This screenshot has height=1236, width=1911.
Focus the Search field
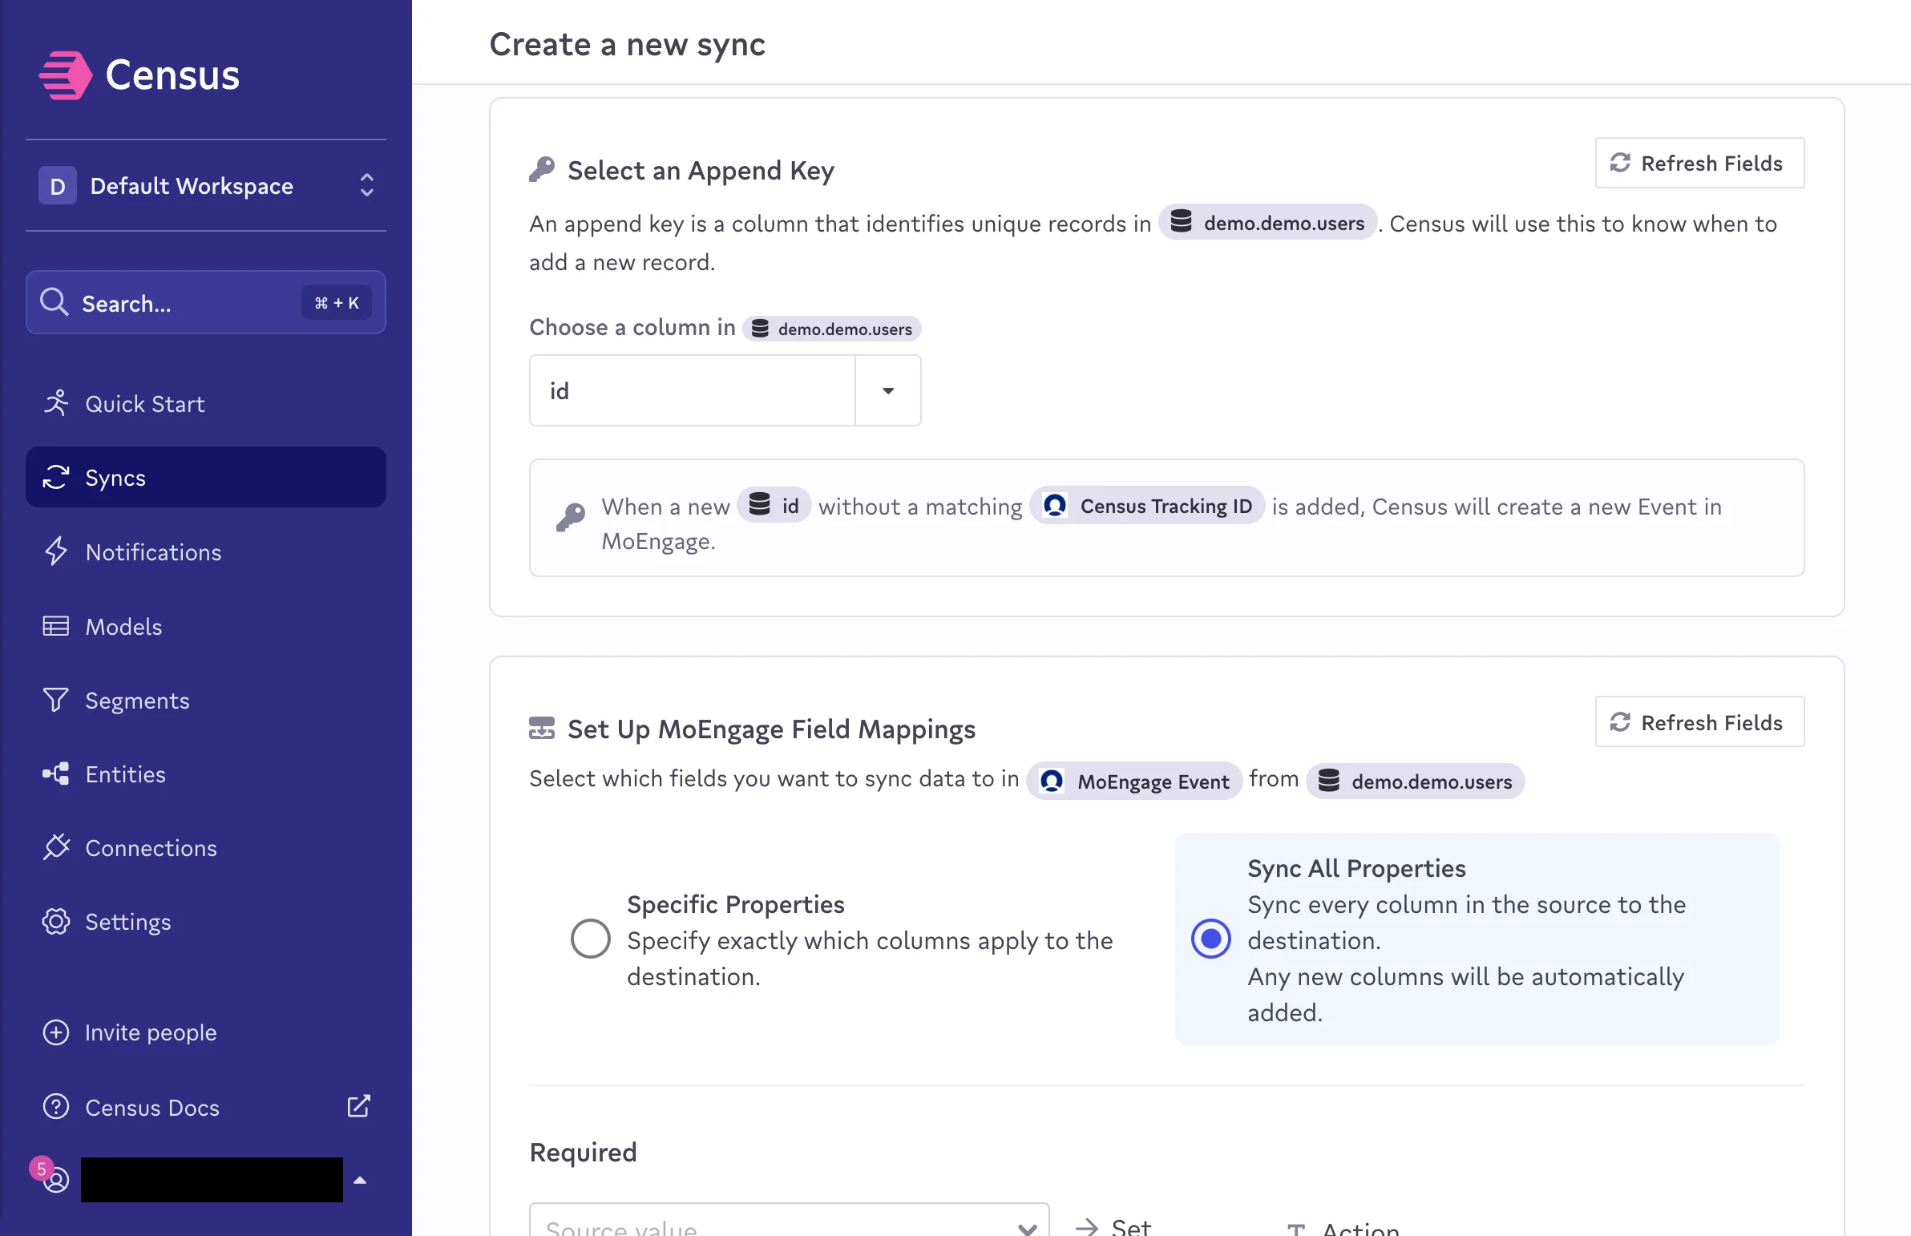pos(206,302)
